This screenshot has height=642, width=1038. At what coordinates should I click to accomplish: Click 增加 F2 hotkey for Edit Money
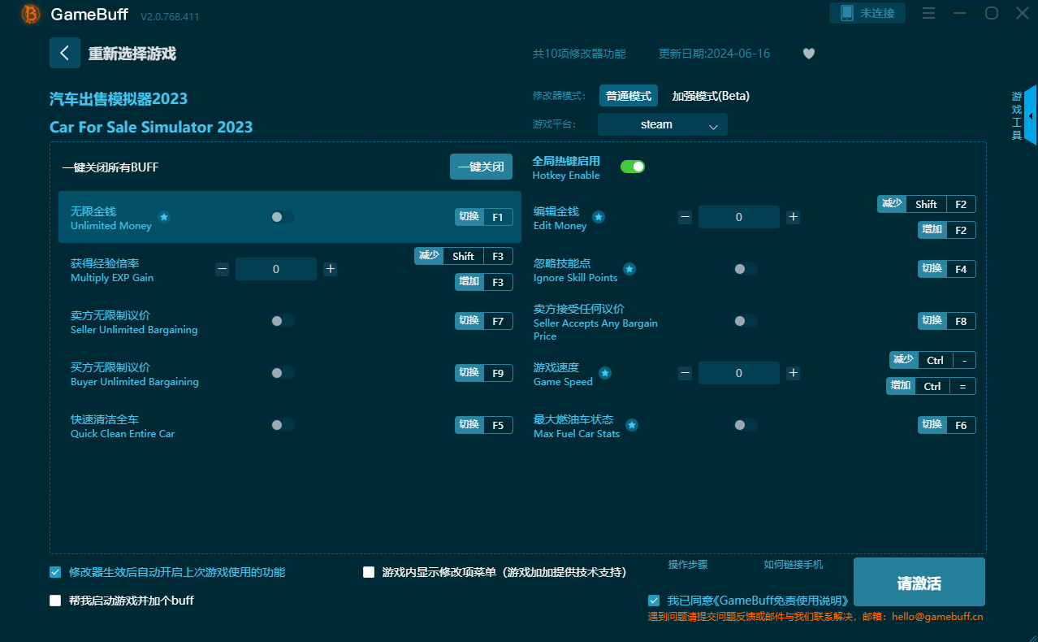click(x=947, y=230)
